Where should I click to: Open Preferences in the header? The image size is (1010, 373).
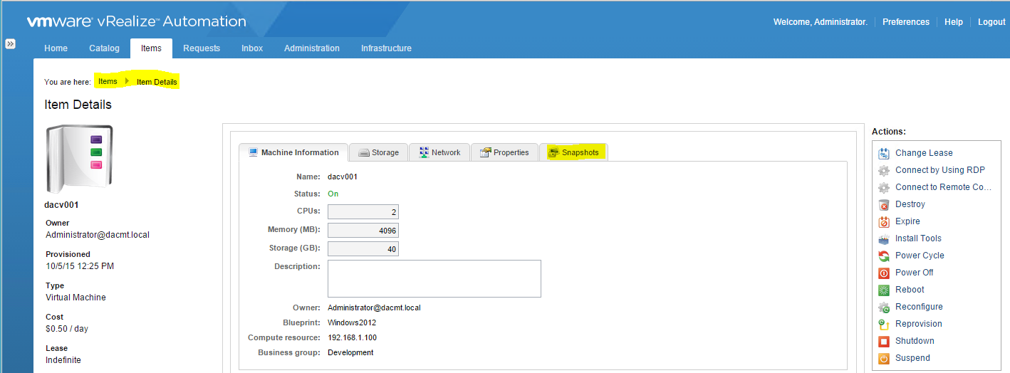906,22
